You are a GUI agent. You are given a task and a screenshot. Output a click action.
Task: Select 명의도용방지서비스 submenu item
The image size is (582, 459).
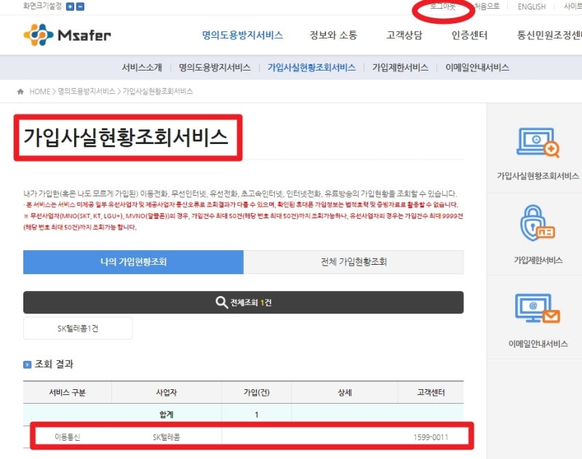[215, 68]
